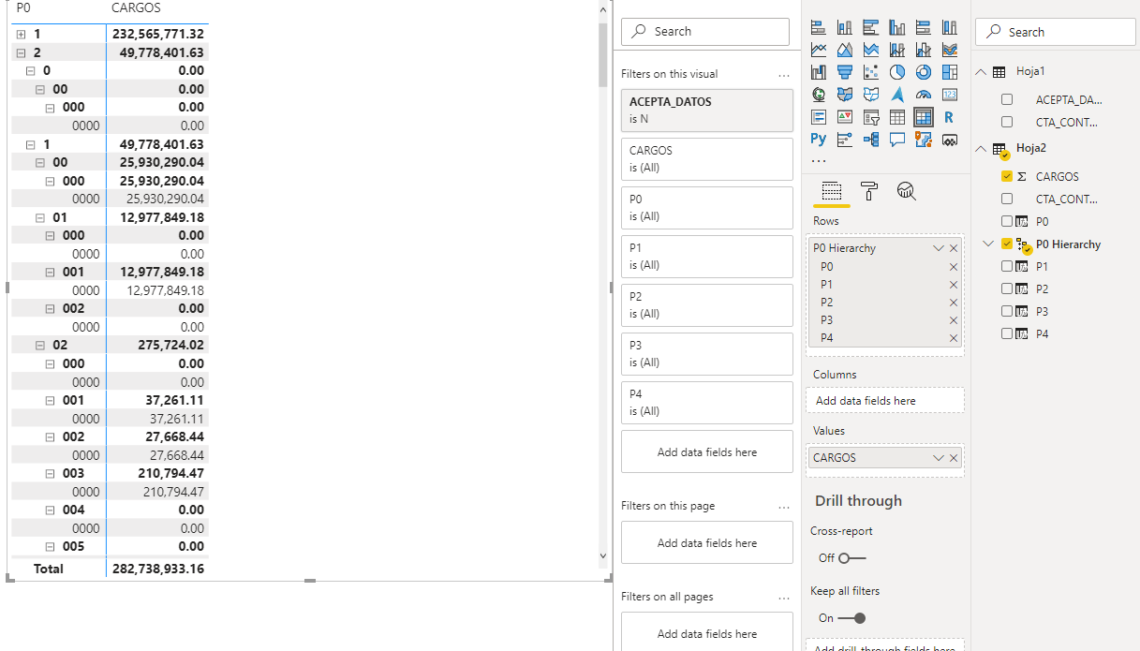Select the globe Map visual
1140x651 pixels.
pos(819,95)
